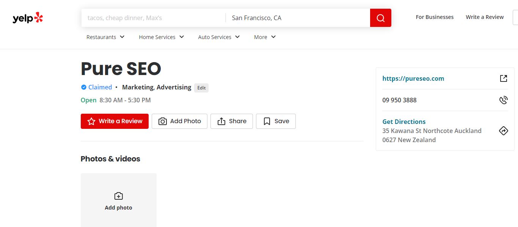Expand the Auto Services menu
518x227 pixels.
pos(219,37)
